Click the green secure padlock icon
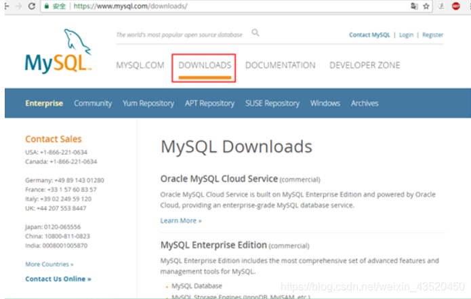471x299 pixels. coord(46,6)
